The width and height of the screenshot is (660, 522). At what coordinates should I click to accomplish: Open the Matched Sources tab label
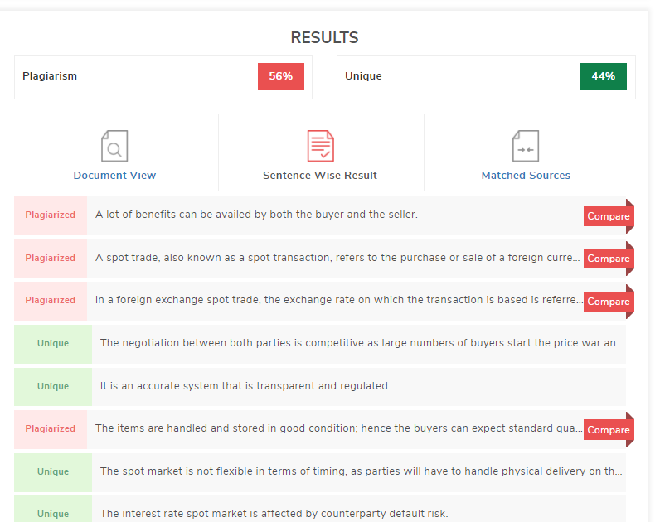[x=526, y=176]
